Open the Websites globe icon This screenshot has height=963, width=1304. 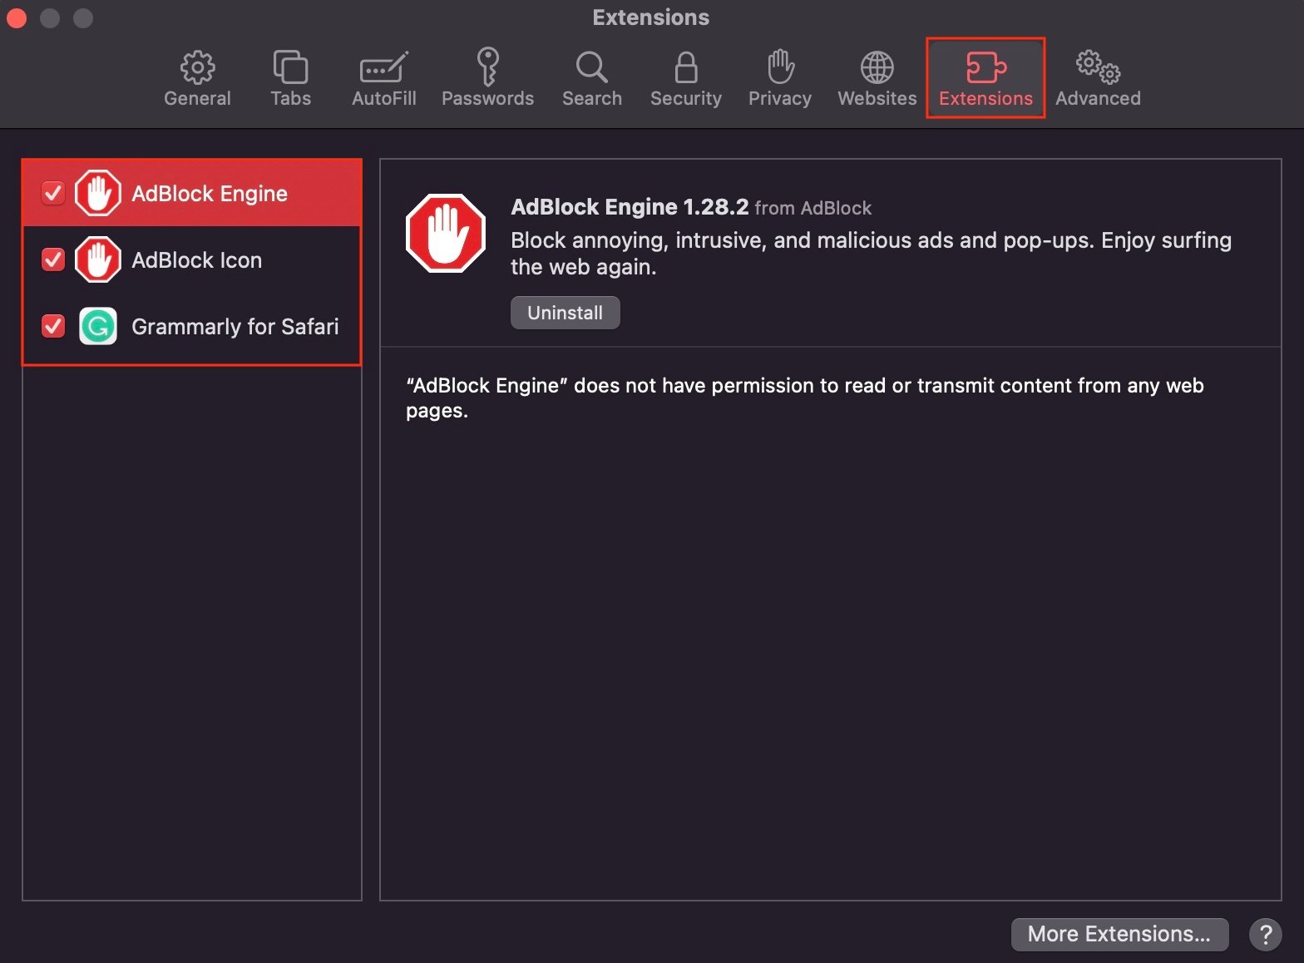[877, 67]
